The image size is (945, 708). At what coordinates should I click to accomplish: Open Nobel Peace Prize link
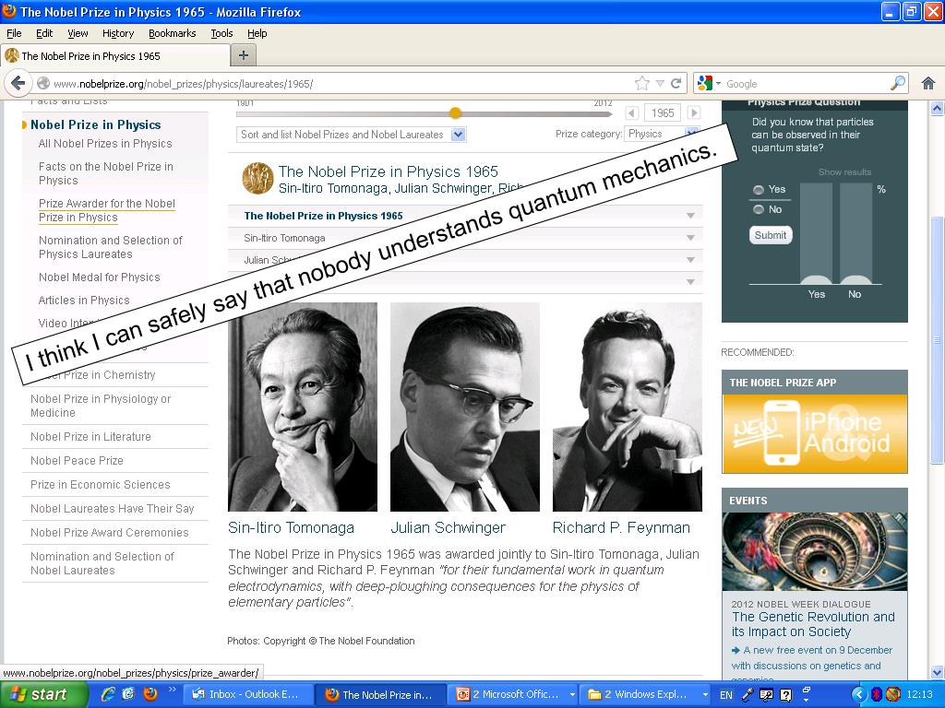tap(78, 461)
